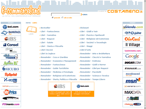This screenshot has width=146, height=109.
Task: Open the (e)venere.com logo
Action: (x=133, y=86)
